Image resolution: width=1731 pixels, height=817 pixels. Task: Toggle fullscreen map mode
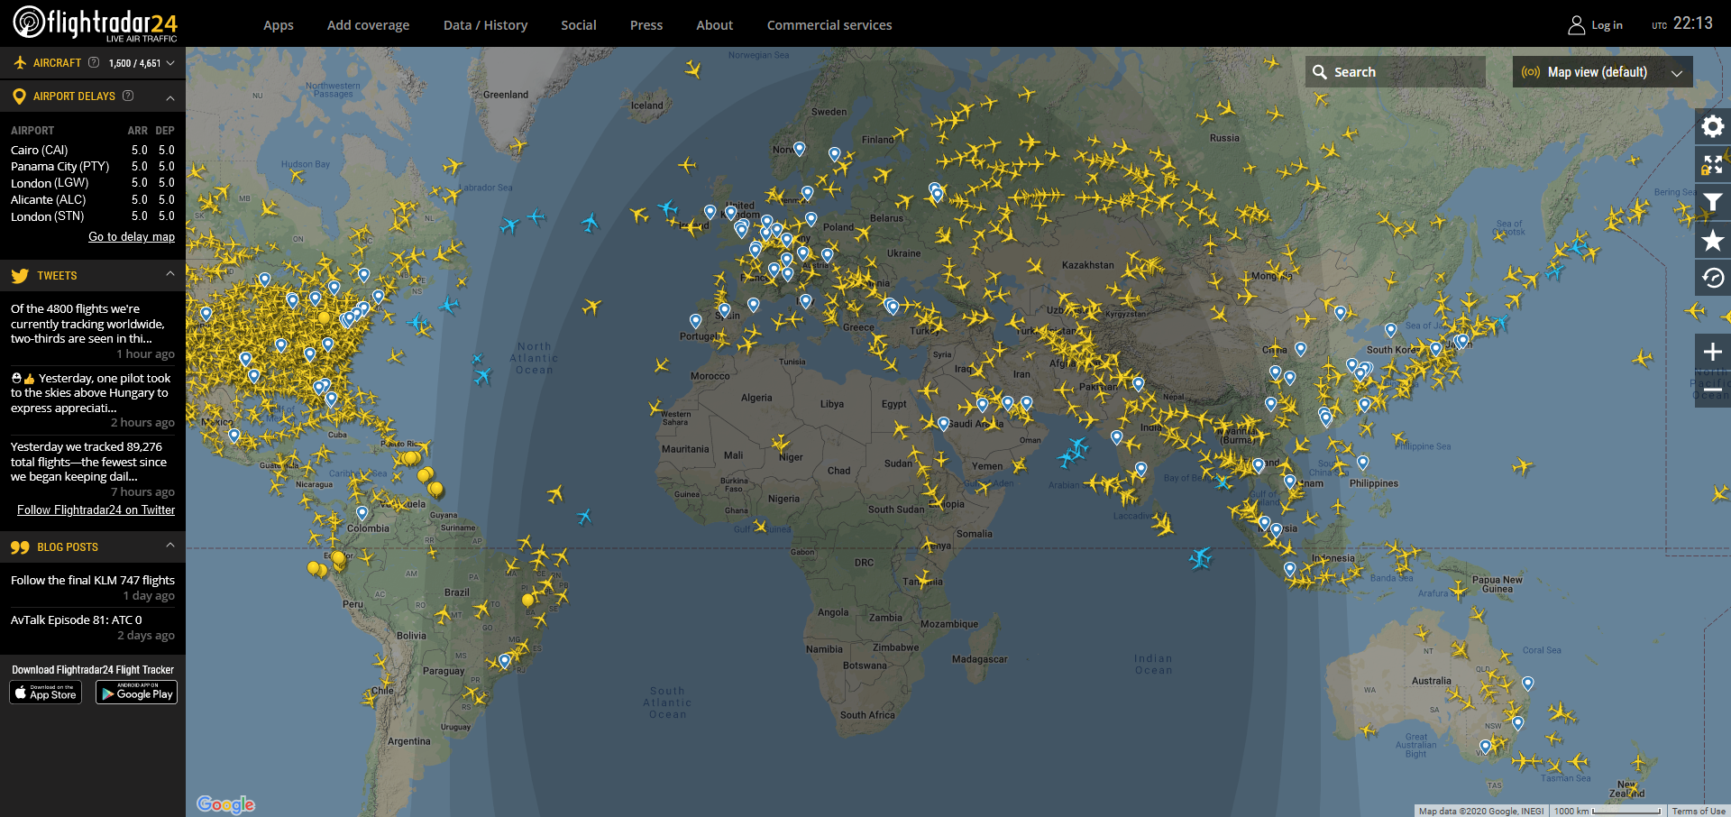pos(1712,164)
